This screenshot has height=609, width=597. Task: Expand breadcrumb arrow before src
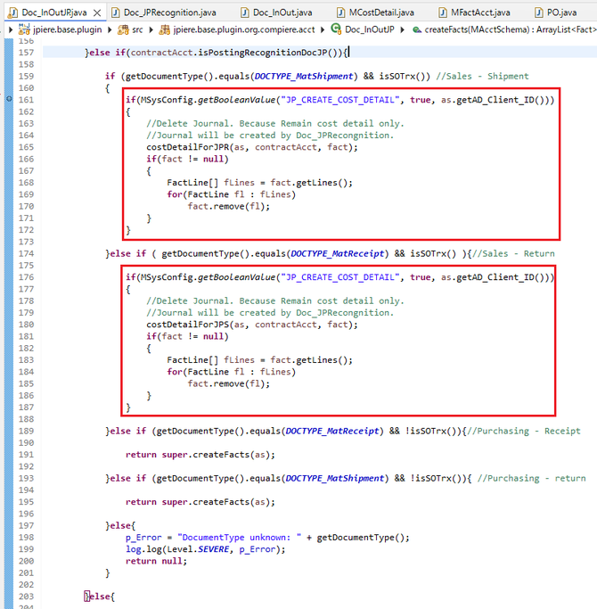(x=110, y=29)
